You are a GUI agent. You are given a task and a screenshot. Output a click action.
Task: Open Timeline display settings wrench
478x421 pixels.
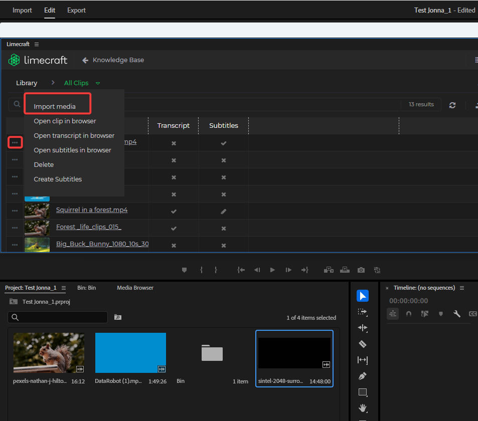[456, 314]
